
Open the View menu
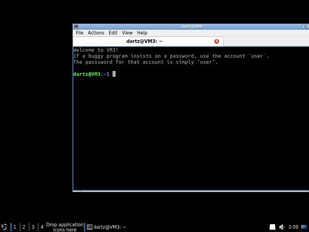pyautogui.click(x=127, y=33)
